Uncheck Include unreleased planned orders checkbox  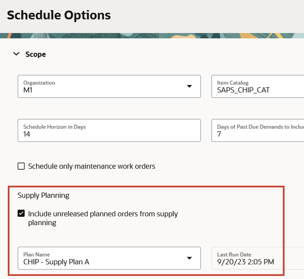pos(21,213)
